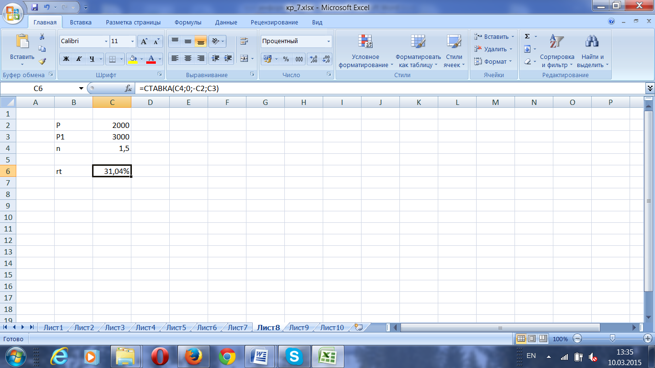This screenshot has height=368, width=655.
Task: Open Форматировать как таблицу gallery
Action: click(418, 51)
